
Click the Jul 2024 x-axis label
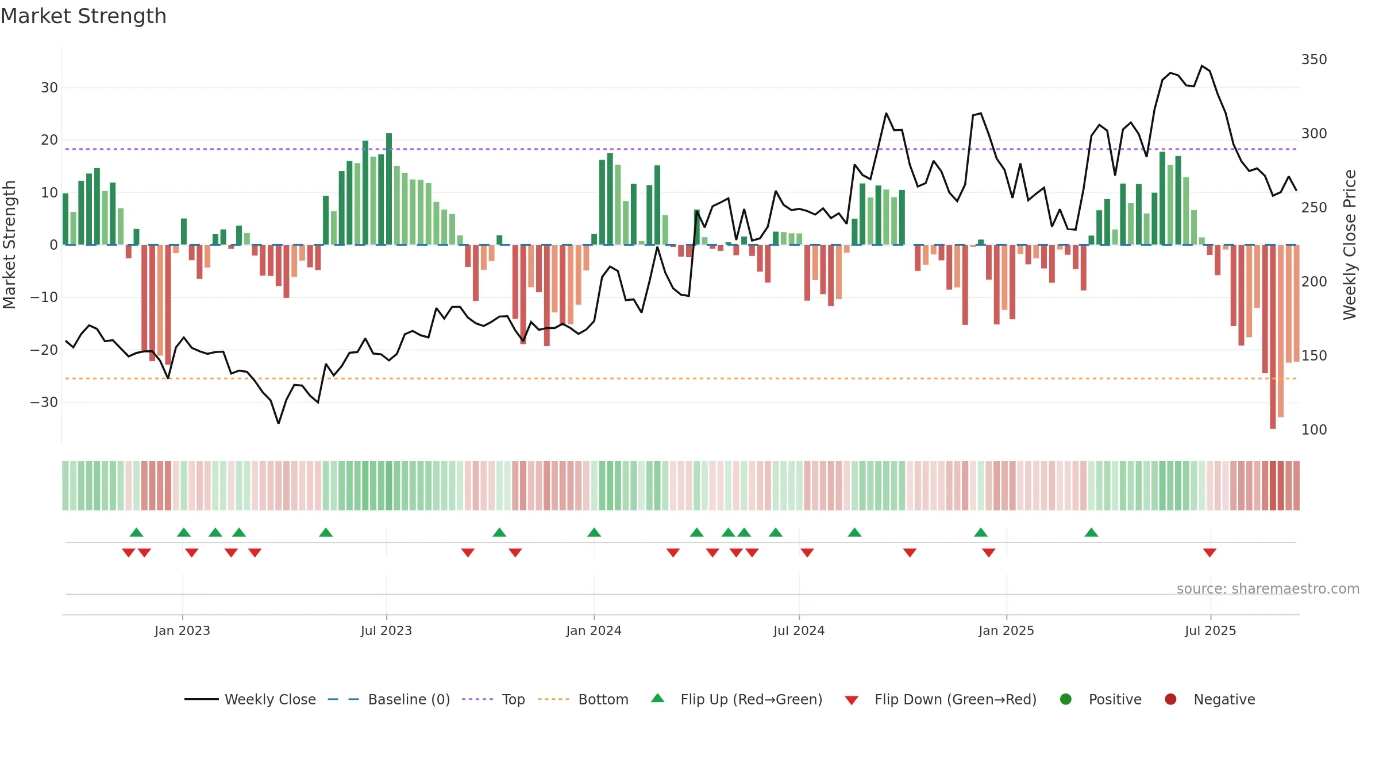pos(799,630)
